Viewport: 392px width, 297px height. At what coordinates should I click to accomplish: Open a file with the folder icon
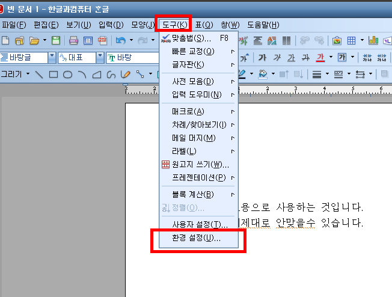(34, 40)
